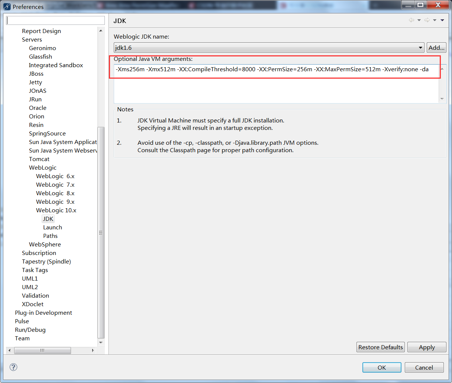Open the Paths page in the tree
The height and width of the screenshot is (383, 452).
coord(50,236)
